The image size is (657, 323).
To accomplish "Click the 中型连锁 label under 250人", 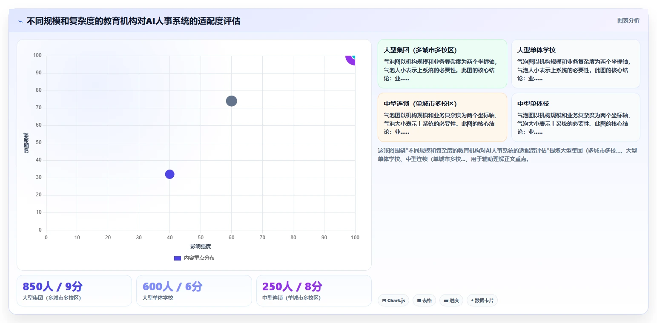I will [291, 298].
